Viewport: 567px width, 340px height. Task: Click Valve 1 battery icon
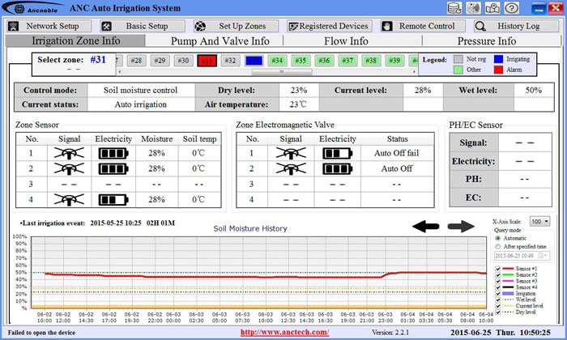(x=338, y=154)
